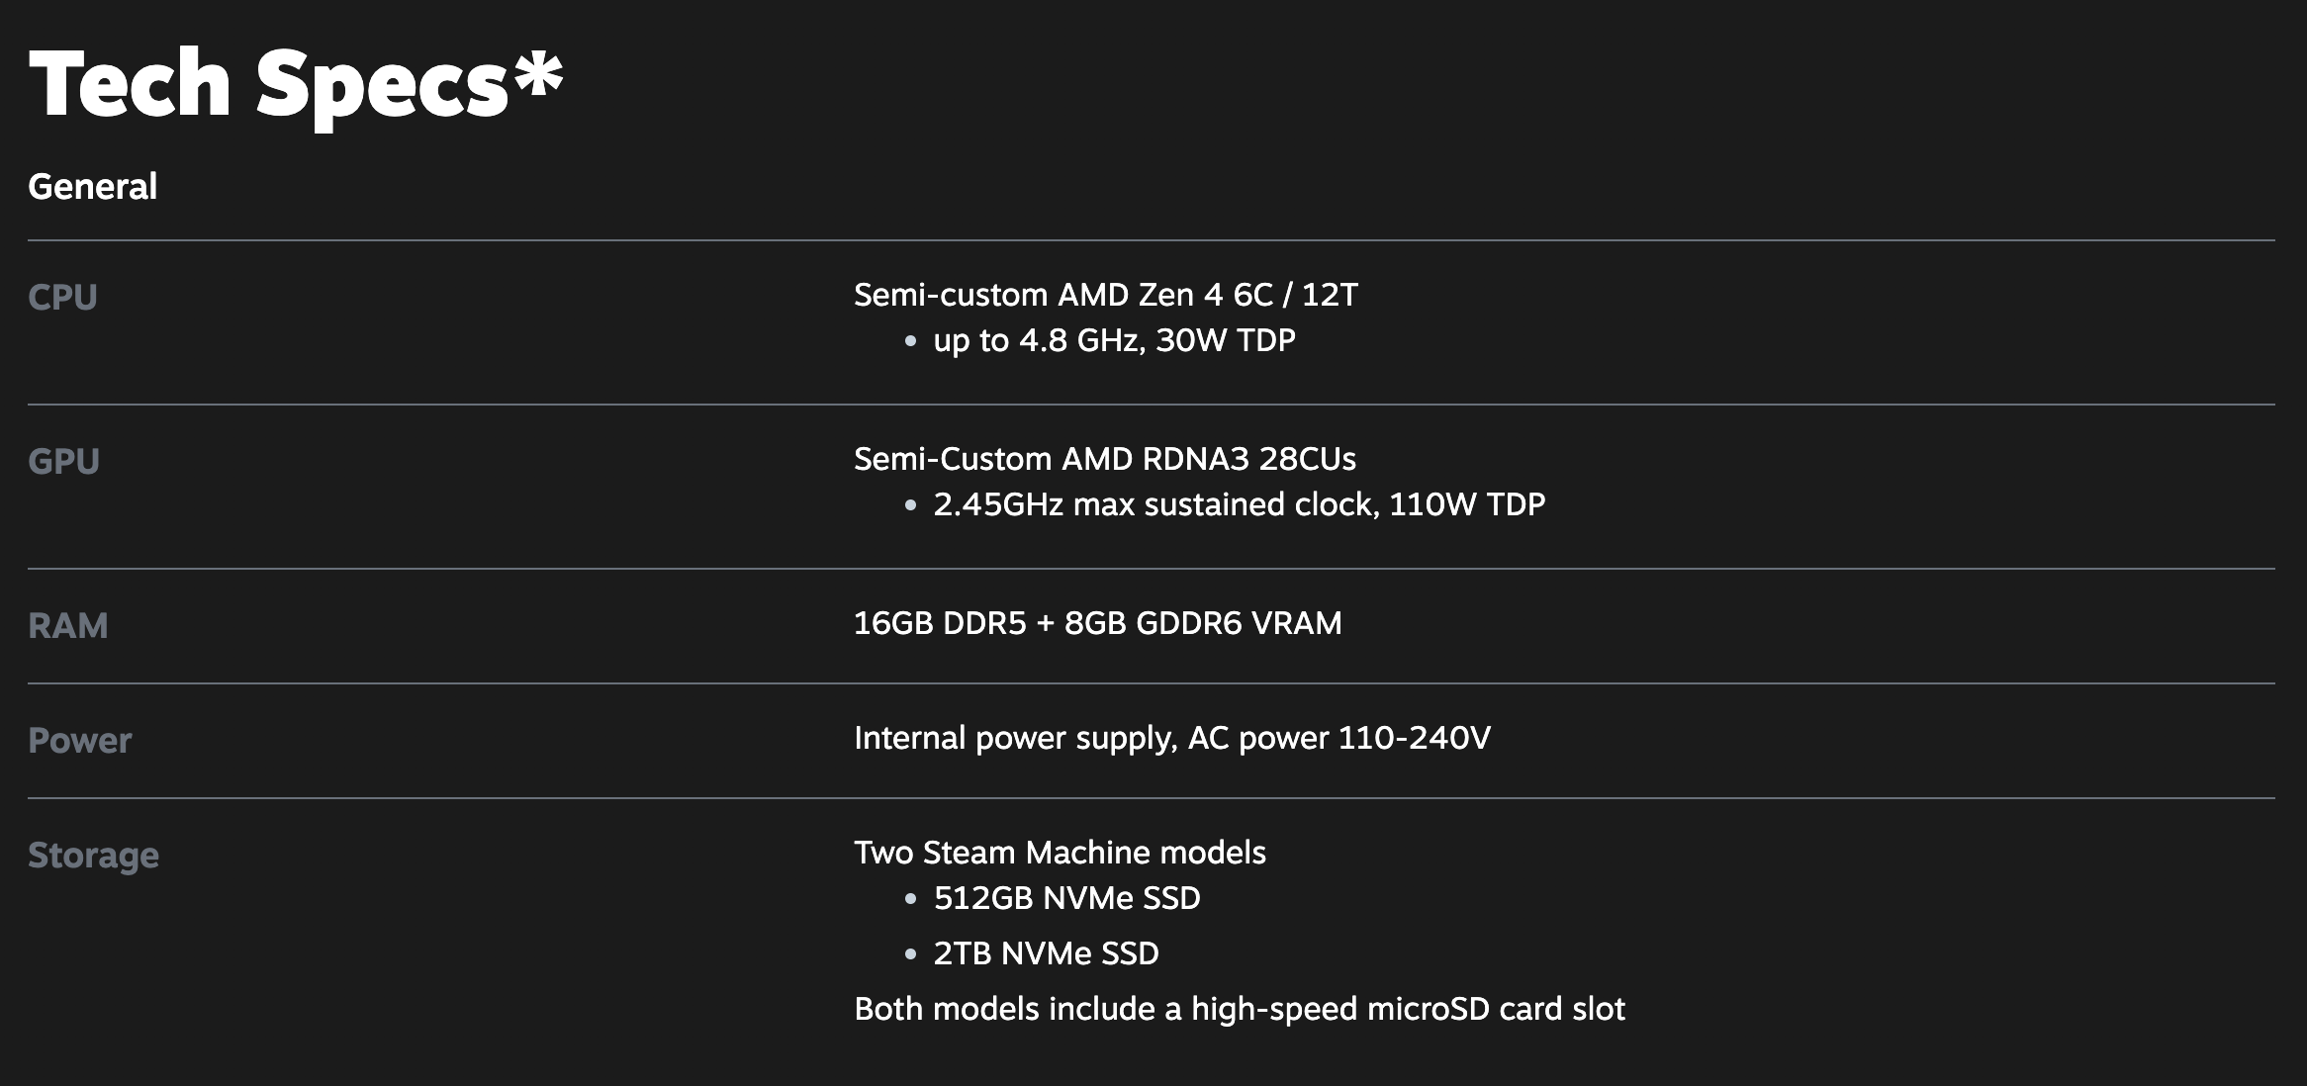Select the General section label
This screenshot has height=1086, width=2307.
click(92, 187)
